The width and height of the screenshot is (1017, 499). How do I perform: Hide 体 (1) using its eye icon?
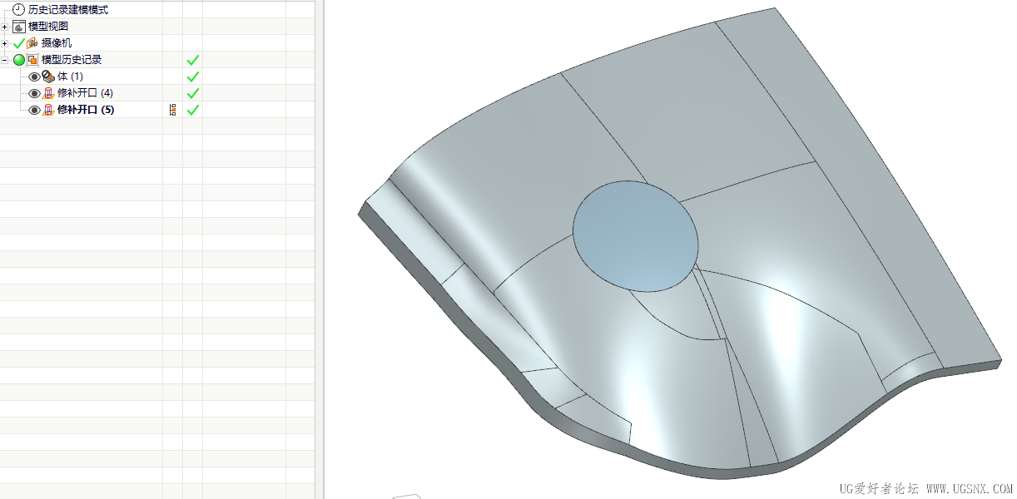point(34,77)
